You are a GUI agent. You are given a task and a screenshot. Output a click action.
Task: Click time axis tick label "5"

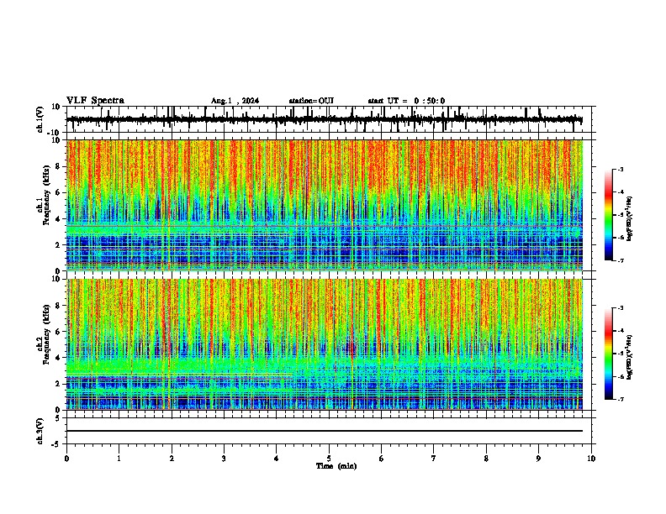pyautogui.click(x=329, y=459)
